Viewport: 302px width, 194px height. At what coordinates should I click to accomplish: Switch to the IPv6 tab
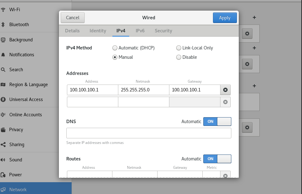[x=140, y=31]
